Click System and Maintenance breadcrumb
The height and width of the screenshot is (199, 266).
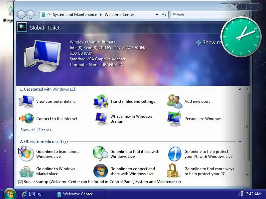coord(75,15)
